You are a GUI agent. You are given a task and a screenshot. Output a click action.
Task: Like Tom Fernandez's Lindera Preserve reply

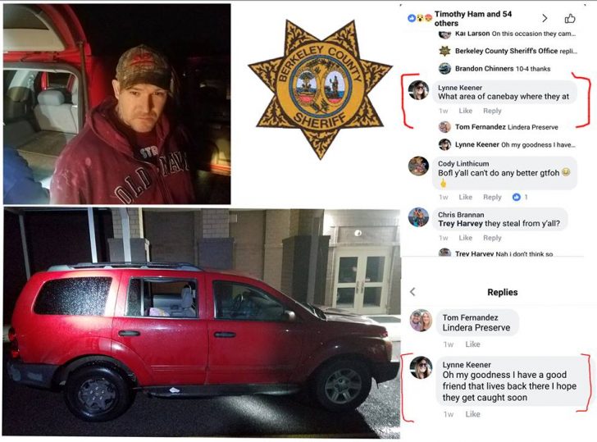click(472, 344)
